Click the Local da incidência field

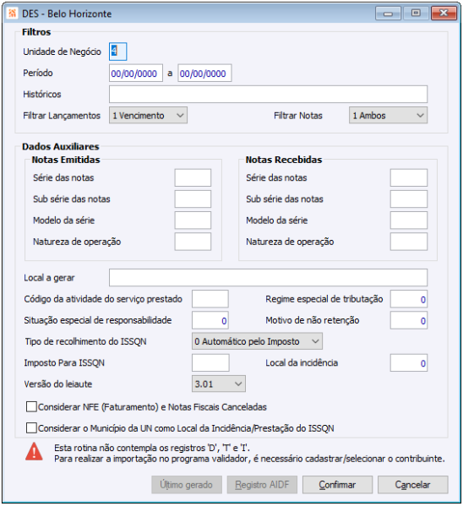pos(409,362)
